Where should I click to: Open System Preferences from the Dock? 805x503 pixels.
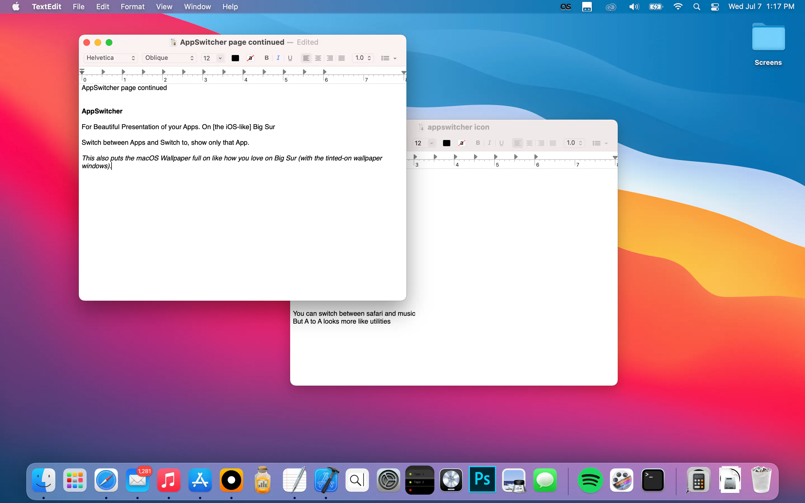coord(388,480)
